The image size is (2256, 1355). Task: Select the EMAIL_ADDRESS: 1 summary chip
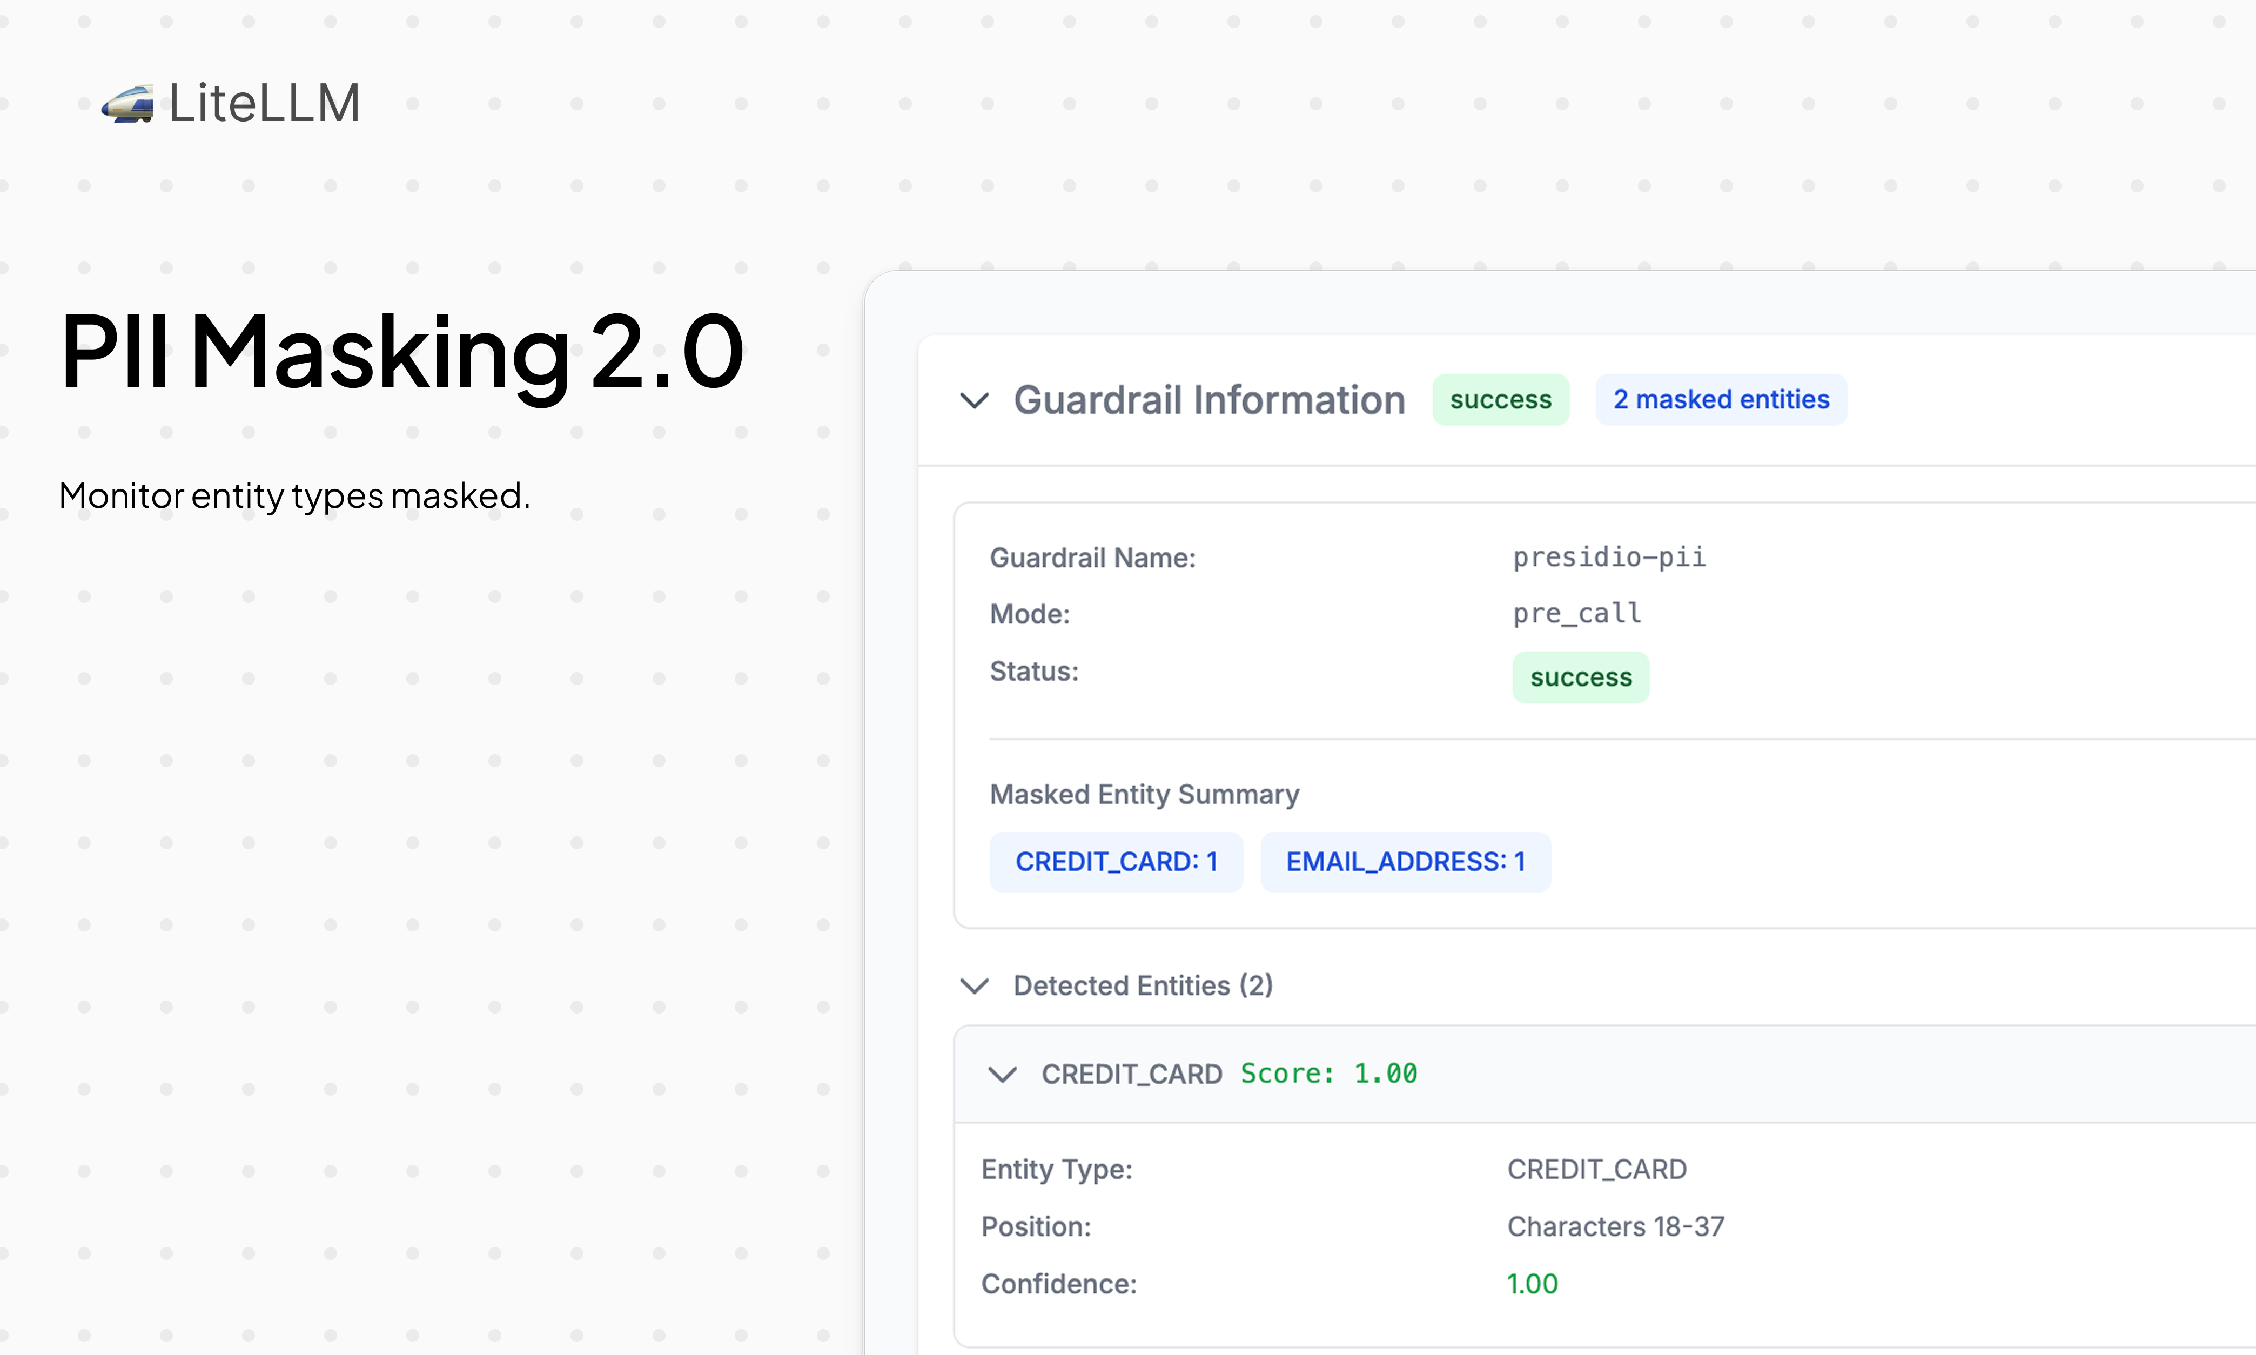[1405, 862]
